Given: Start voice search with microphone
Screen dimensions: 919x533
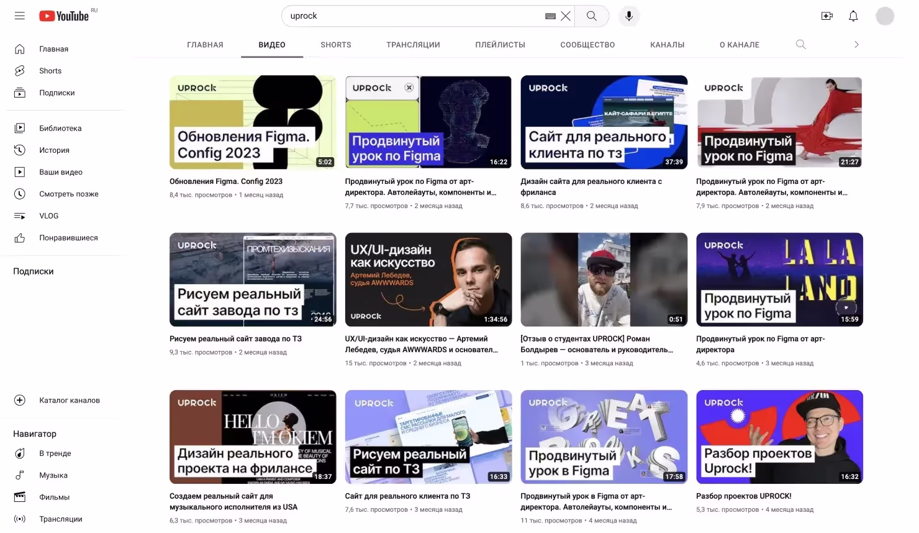Looking at the screenshot, I should pos(628,16).
